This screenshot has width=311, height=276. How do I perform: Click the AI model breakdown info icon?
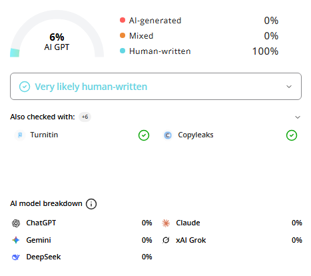pos(91,204)
